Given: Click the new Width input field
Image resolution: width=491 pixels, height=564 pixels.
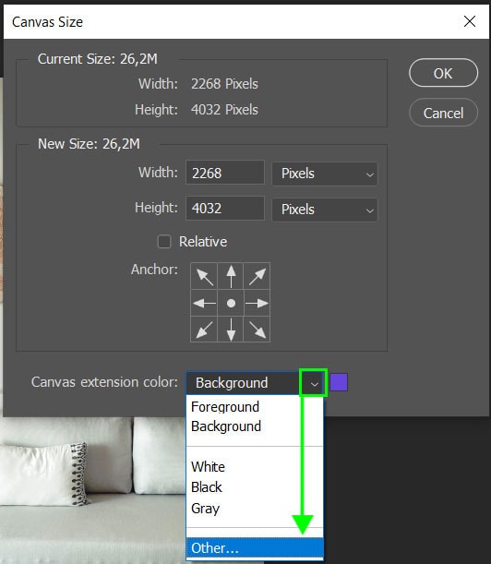Looking at the screenshot, I should (225, 173).
